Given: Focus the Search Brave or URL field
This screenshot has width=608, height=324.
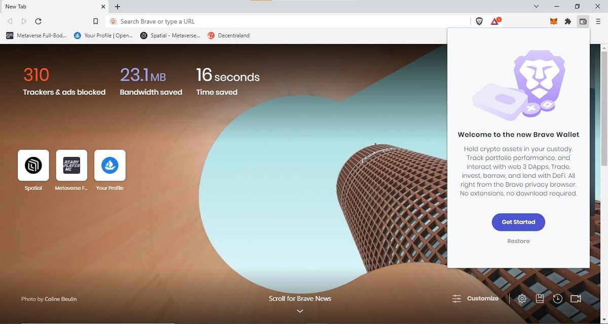Looking at the screenshot, I should click(x=289, y=21).
